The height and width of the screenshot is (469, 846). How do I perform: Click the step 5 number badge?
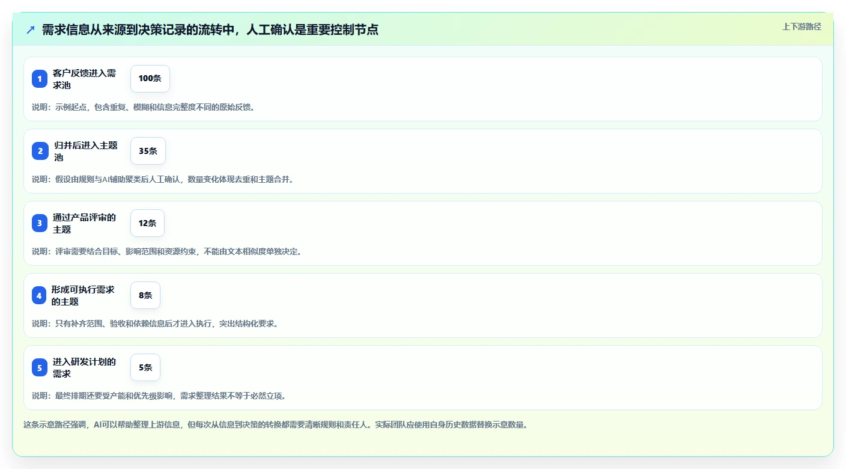tap(40, 367)
